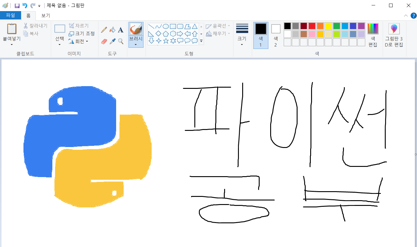
Task: Pick the green color swatch
Action: (x=337, y=26)
